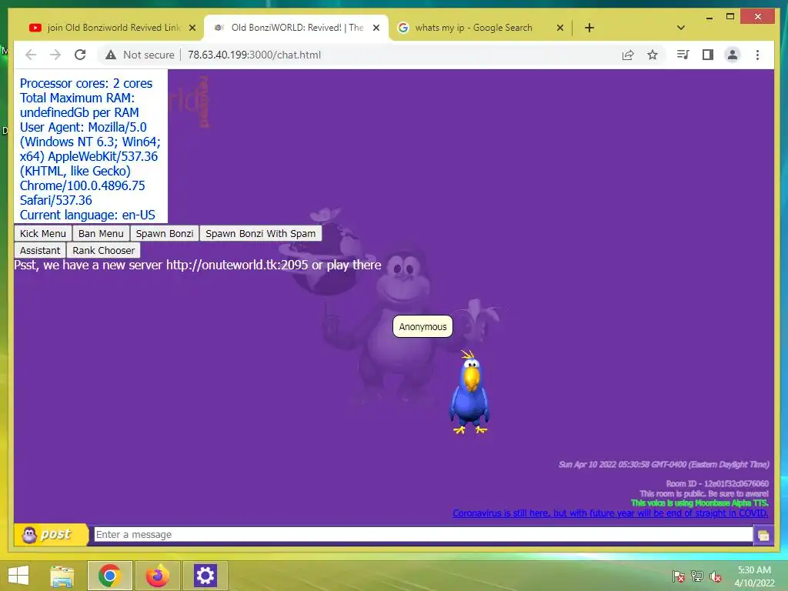The height and width of the screenshot is (591, 788).
Task: Click the browser forward arrow
Action: point(55,55)
